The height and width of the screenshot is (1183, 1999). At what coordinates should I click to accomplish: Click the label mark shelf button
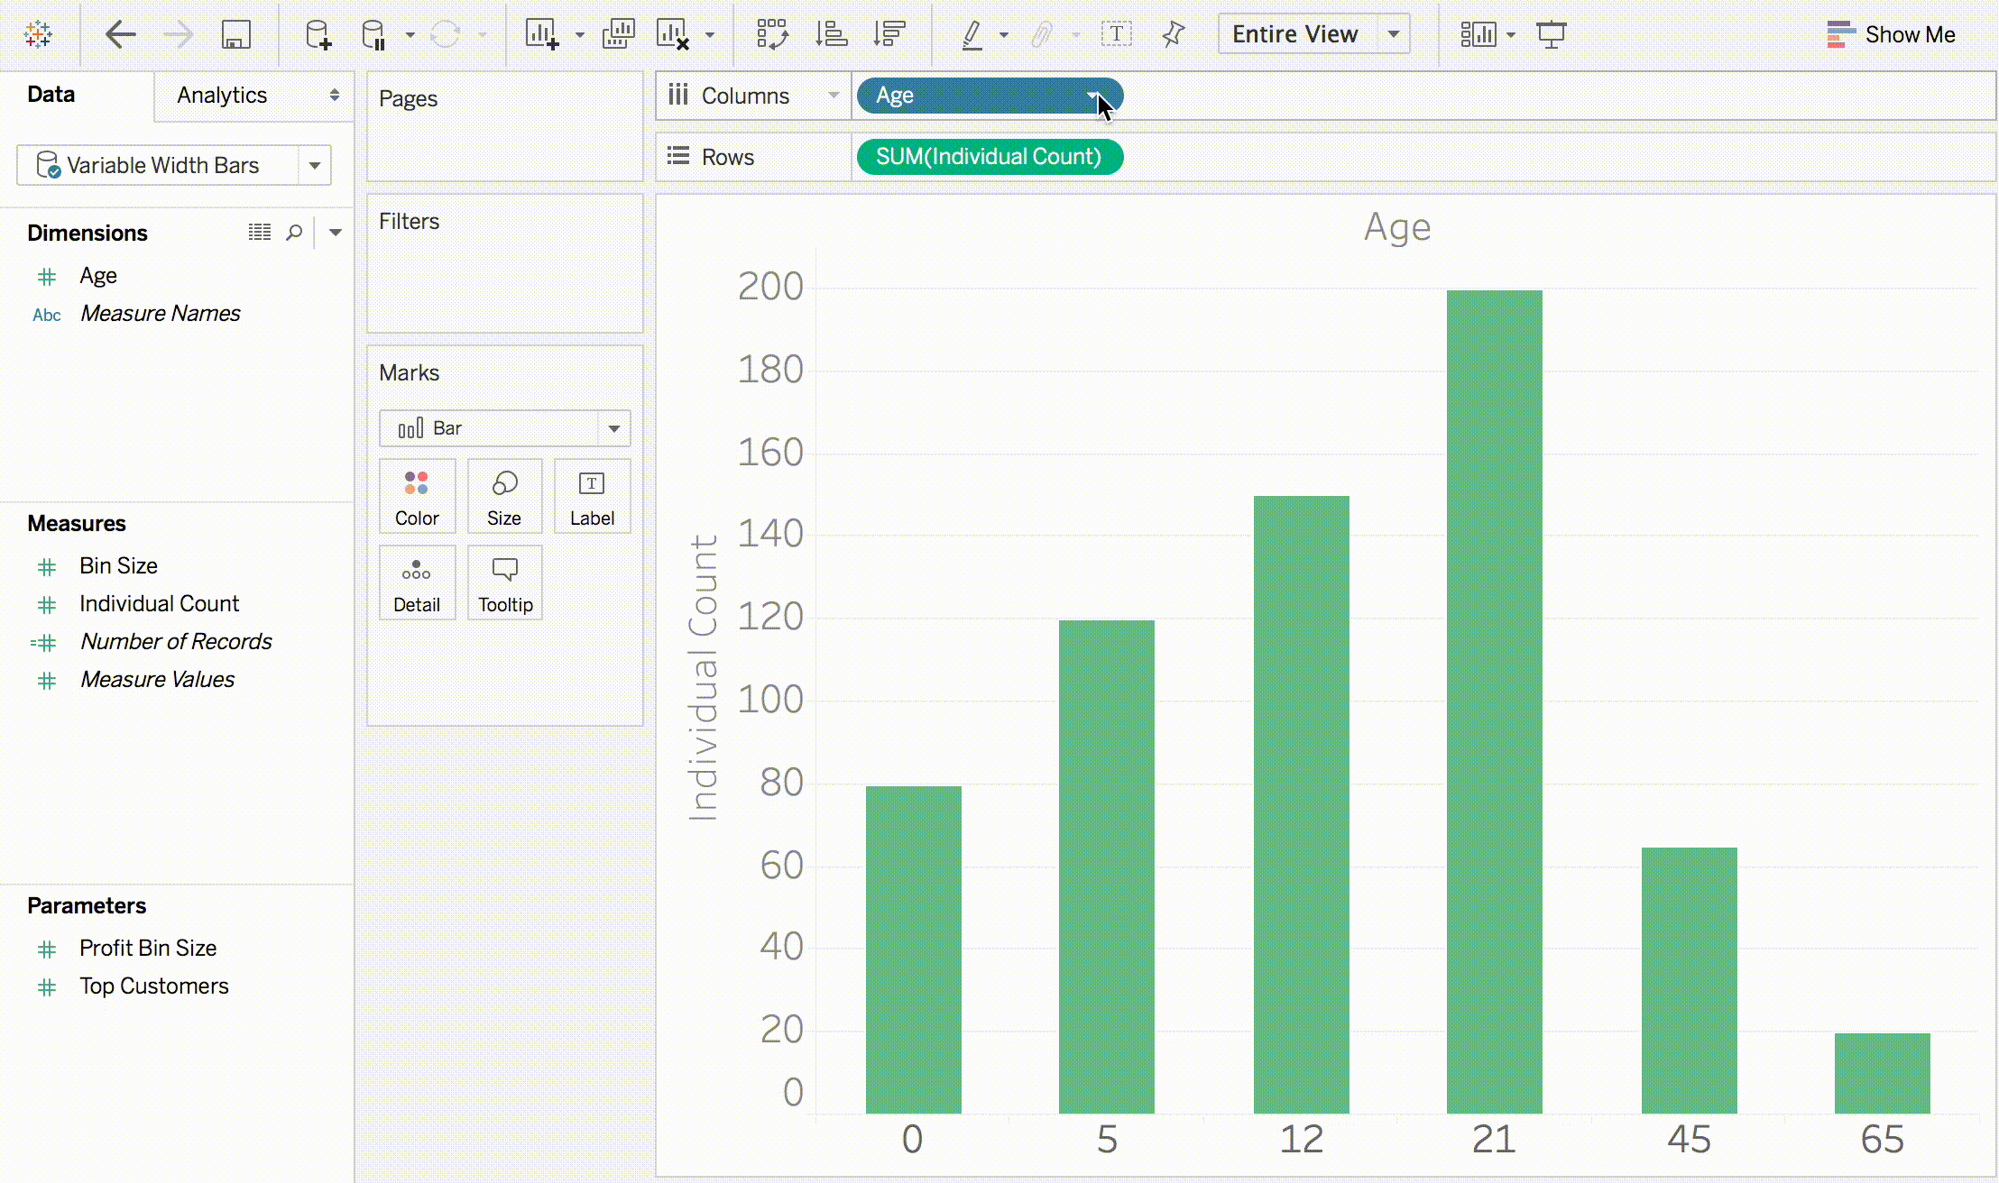tap(592, 496)
